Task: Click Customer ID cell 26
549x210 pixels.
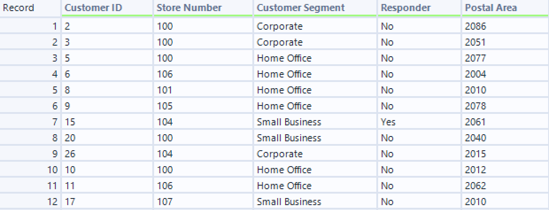Action: pos(70,154)
